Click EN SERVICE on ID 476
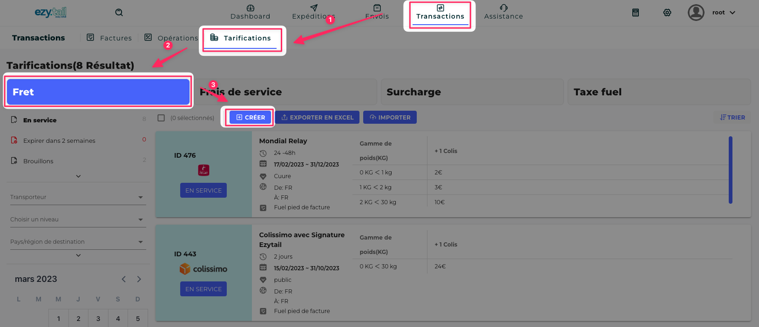The image size is (759, 327). click(x=203, y=190)
